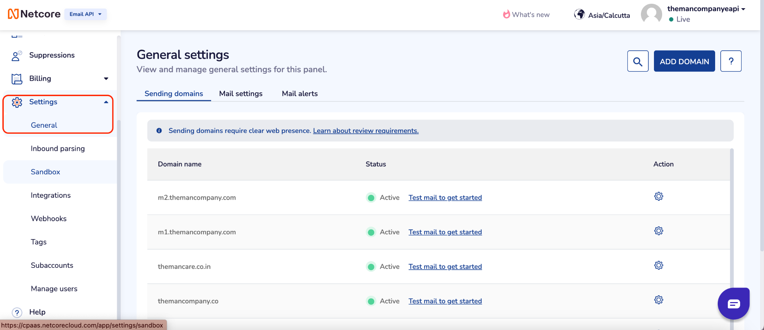Open the Email API product dropdown
Screen dimensions: 764x330
(85, 14)
